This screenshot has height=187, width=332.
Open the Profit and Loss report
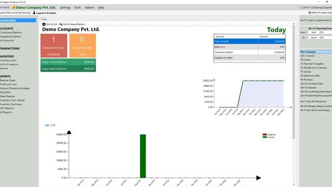(8, 84)
